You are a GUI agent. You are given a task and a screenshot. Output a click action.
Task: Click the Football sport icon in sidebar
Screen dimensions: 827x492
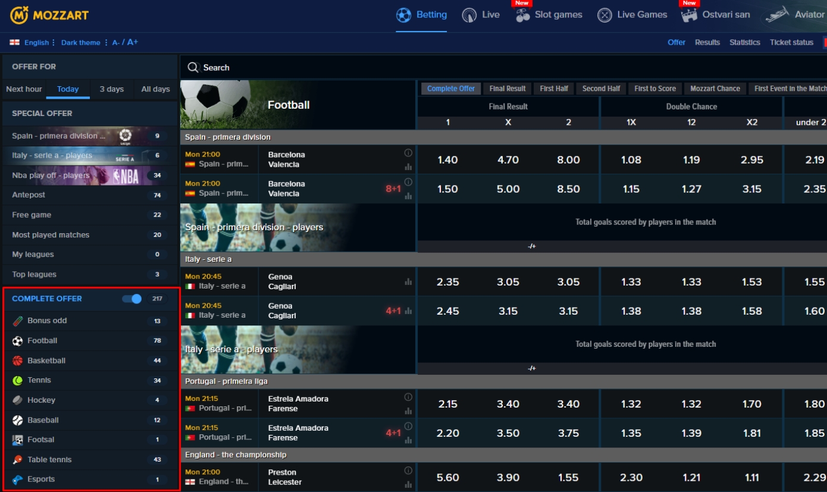(x=18, y=341)
